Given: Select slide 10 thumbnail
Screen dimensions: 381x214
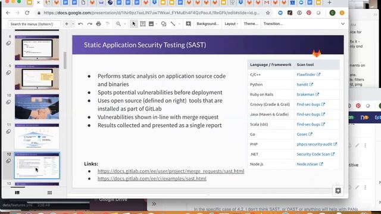Looking at the screenshot, I should point(37,107).
